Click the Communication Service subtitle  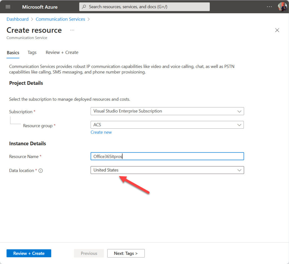(x=27, y=38)
